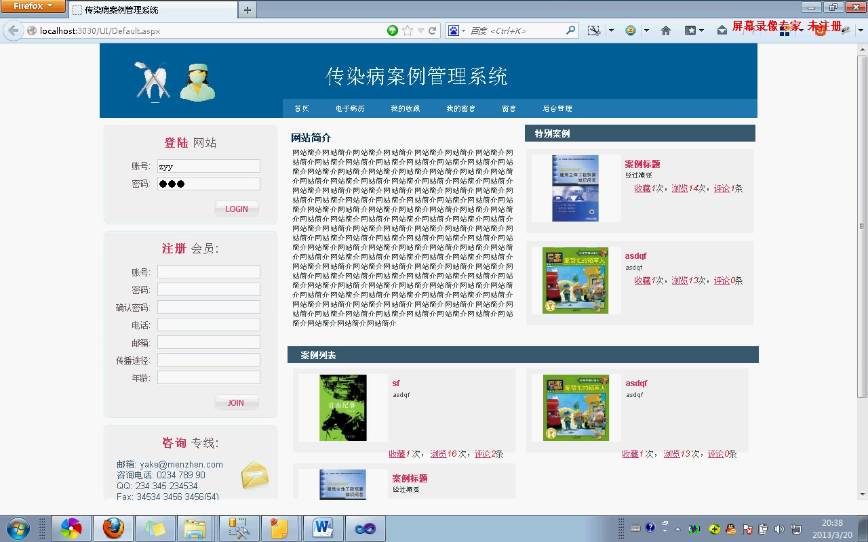Screen dimensions: 868x542
Task: Click the JOIN register button
Action: [237, 402]
